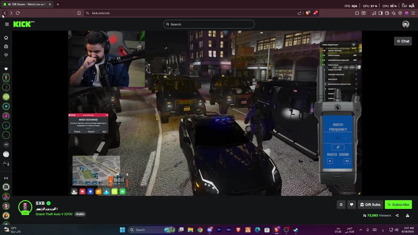Open the browser extensions puzzle icon
Screen dimensions: 418x235
coord(357,13)
